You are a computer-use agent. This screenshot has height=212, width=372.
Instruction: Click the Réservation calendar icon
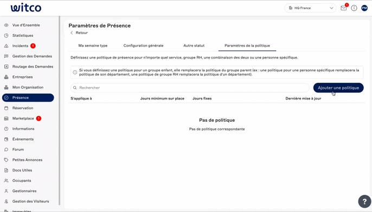[6, 108]
